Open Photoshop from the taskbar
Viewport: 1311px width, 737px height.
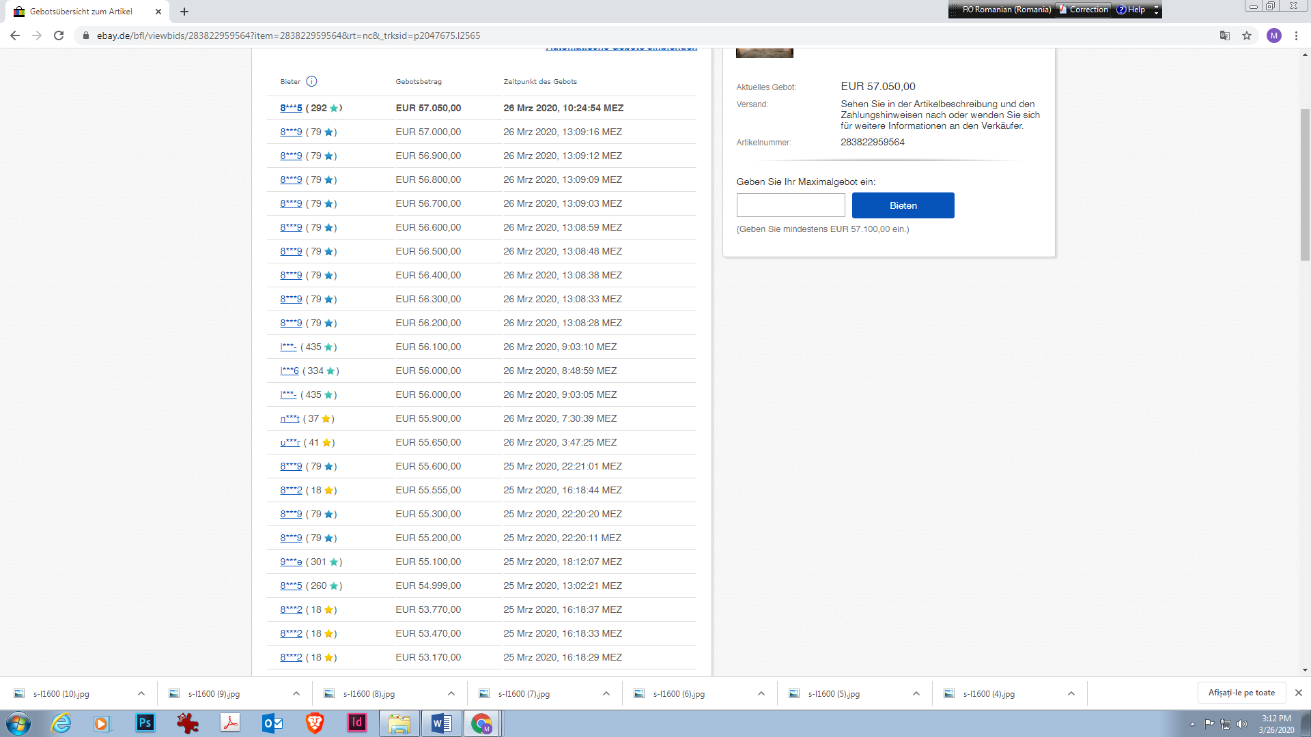click(x=145, y=723)
